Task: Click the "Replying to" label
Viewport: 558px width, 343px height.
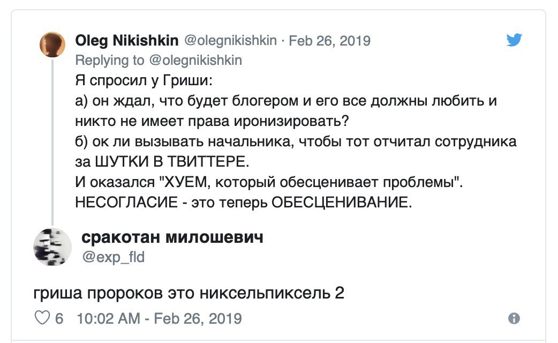Action: pos(109,60)
